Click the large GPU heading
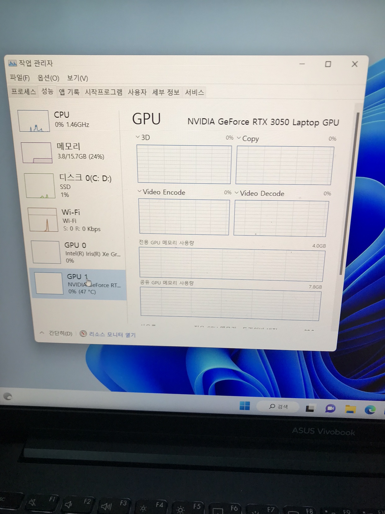 coord(147,119)
